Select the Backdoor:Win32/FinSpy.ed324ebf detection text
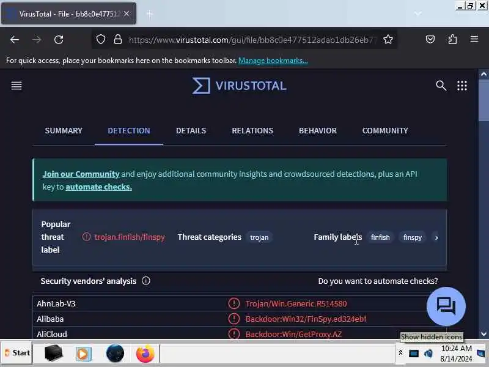This screenshot has height=367, width=489. pyautogui.click(x=306, y=319)
